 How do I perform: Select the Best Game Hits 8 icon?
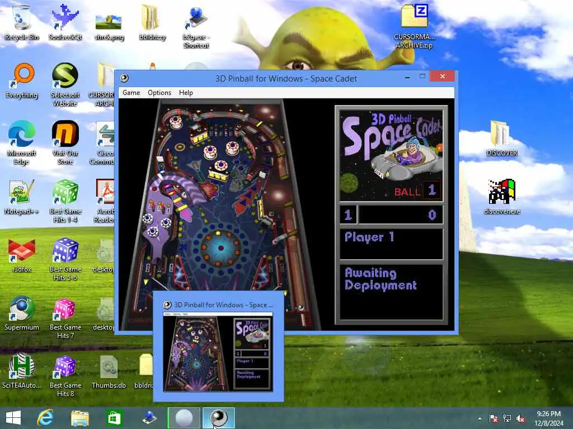point(65,375)
